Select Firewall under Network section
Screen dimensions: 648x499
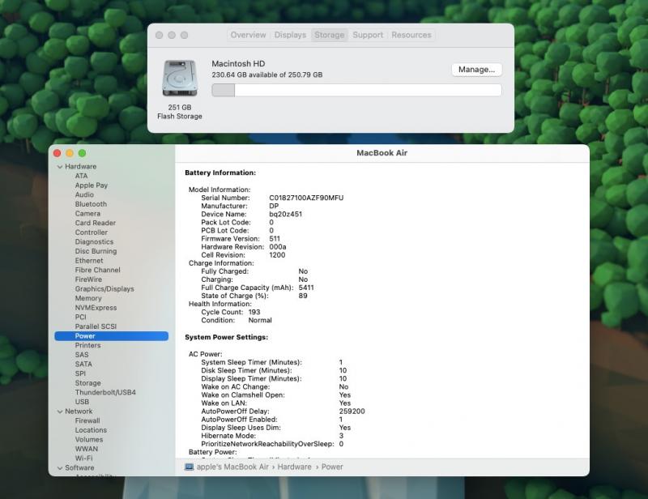click(x=87, y=421)
